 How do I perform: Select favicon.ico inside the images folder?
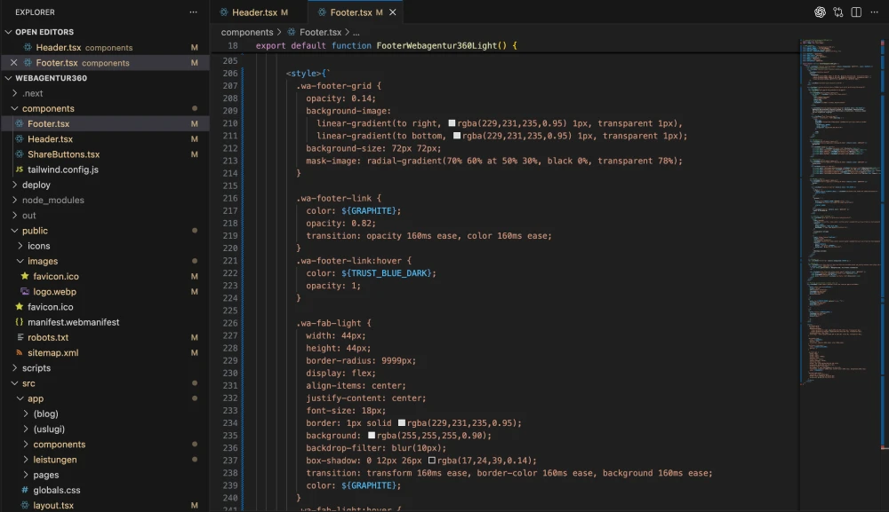click(x=55, y=276)
